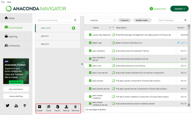Toggle the aext-share-notebook-server checkbox
This screenshot has width=193, height=115.
pyautogui.click(x=90, y=103)
